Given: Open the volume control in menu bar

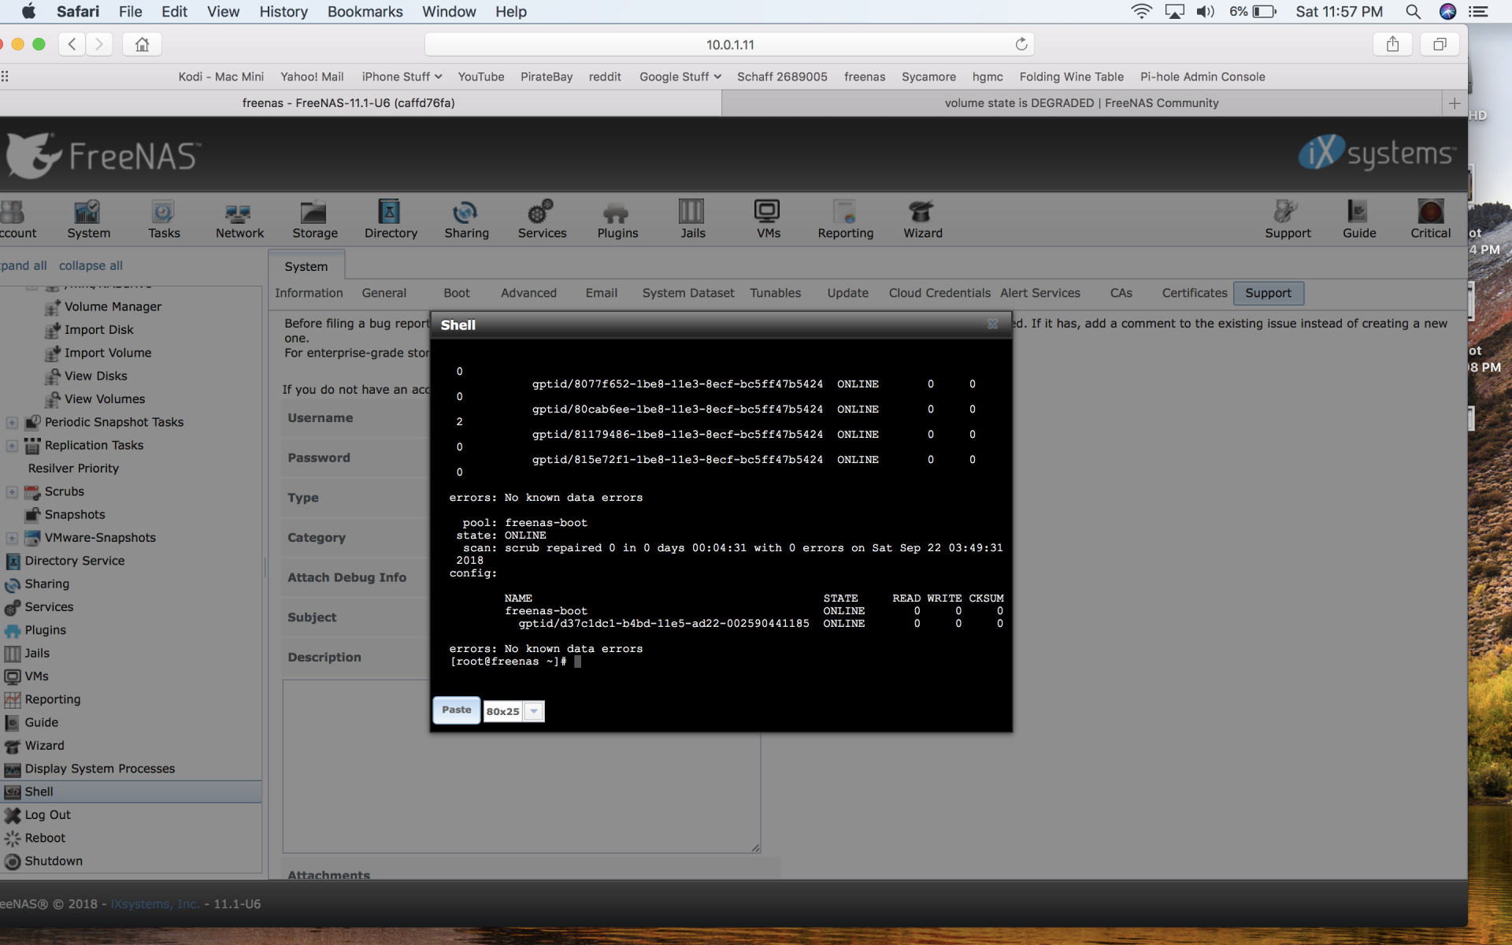Looking at the screenshot, I should pyautogui.click(x=1205, y=12).
